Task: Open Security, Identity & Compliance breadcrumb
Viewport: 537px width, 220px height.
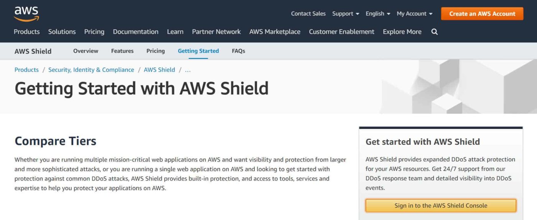Action: [x=91, y=70]
